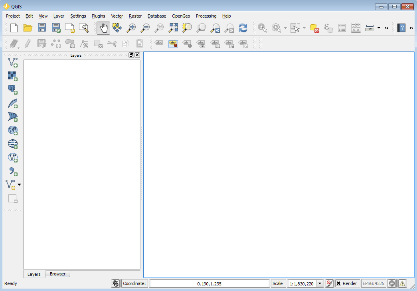This screenshot has height=291, width=417.
Task: Add a delimited text layer
Action: [x=12, y=171]
